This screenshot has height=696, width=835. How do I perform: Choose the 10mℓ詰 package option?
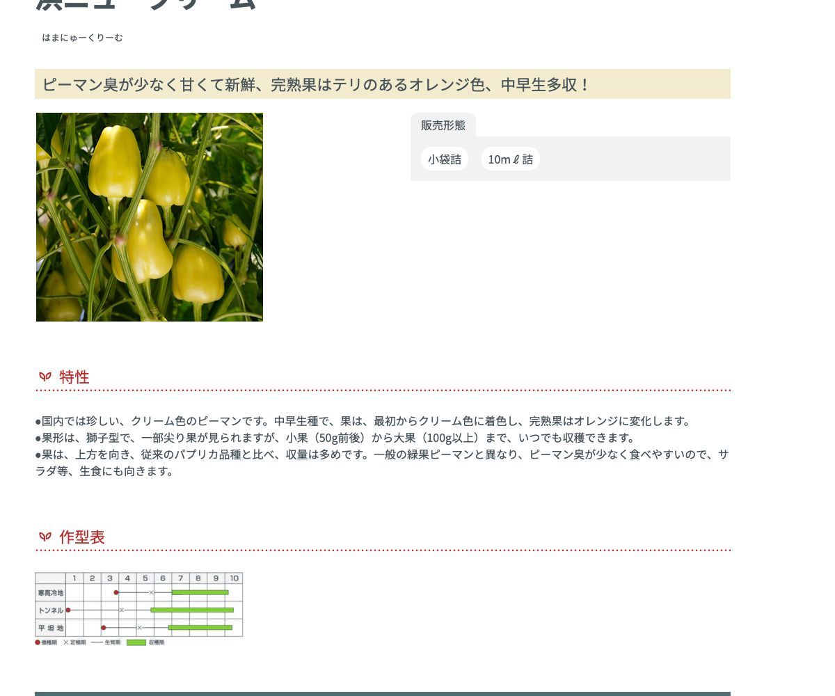tap(510, 159)
